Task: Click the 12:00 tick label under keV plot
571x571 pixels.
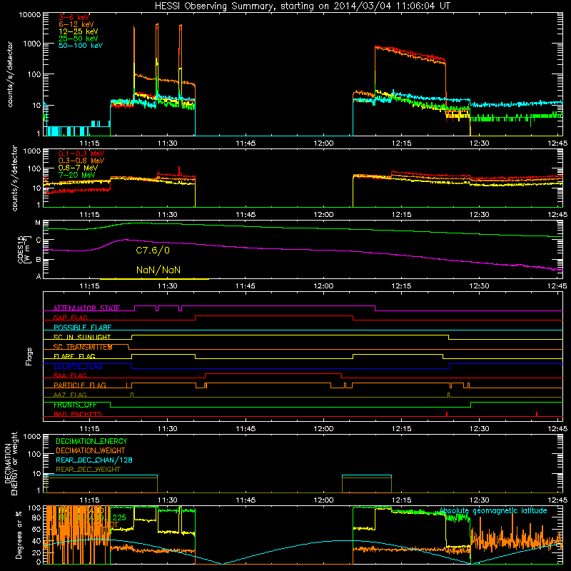Action: click(323, 143)
